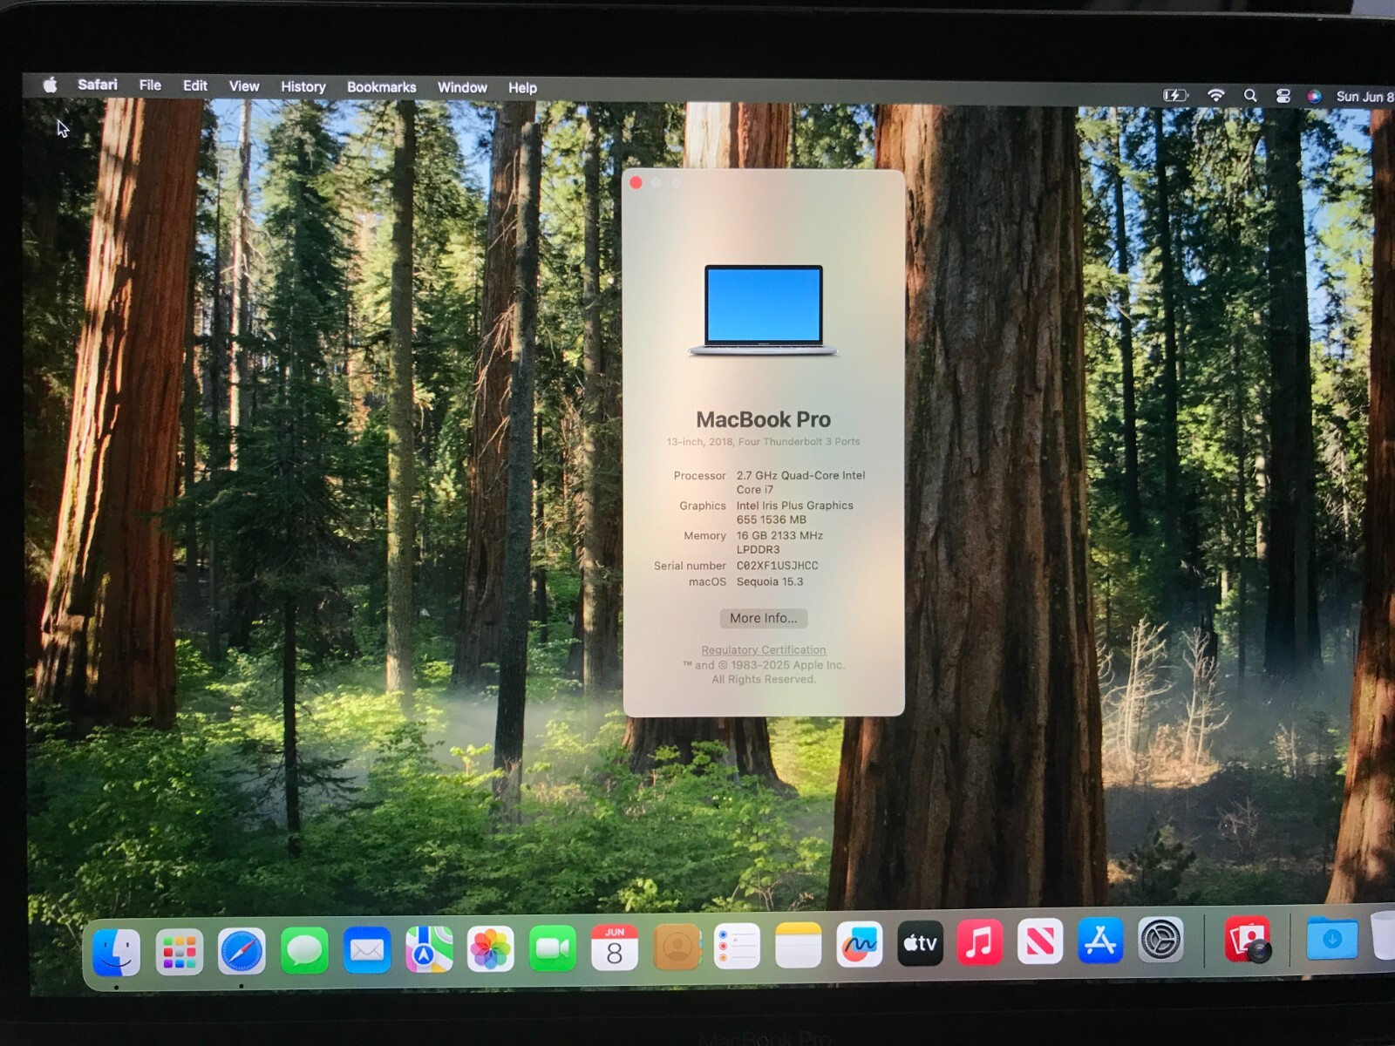Open the History menu
This screenshot has width=1395, height=1046.
(303, 87)
